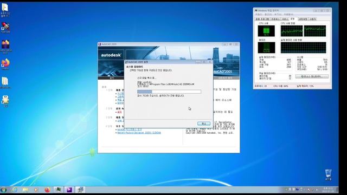
Task: Click the memory gauge in Task Manager
Action: coord(266,48)
